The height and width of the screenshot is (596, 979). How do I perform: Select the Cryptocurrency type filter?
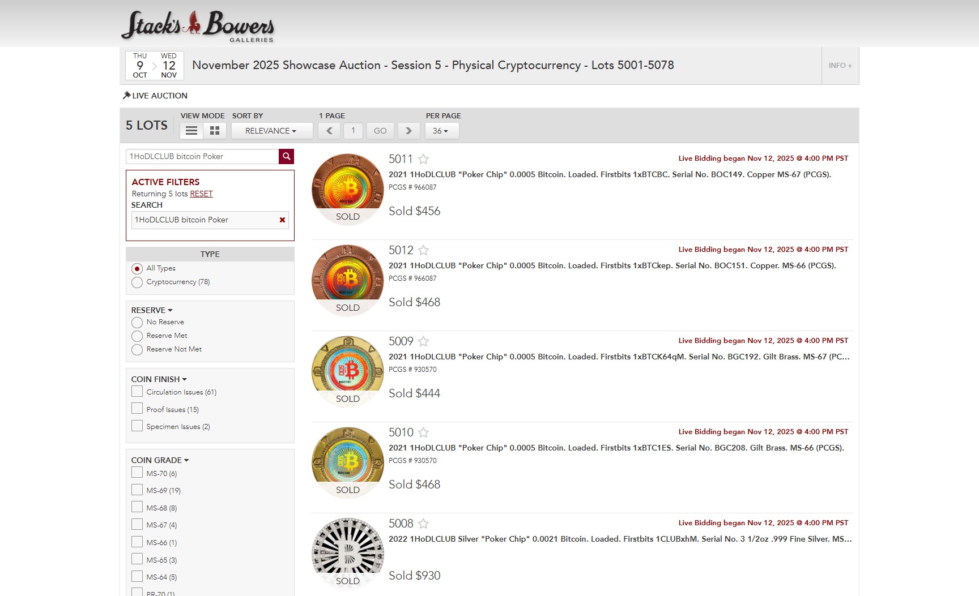coord(137,282)
